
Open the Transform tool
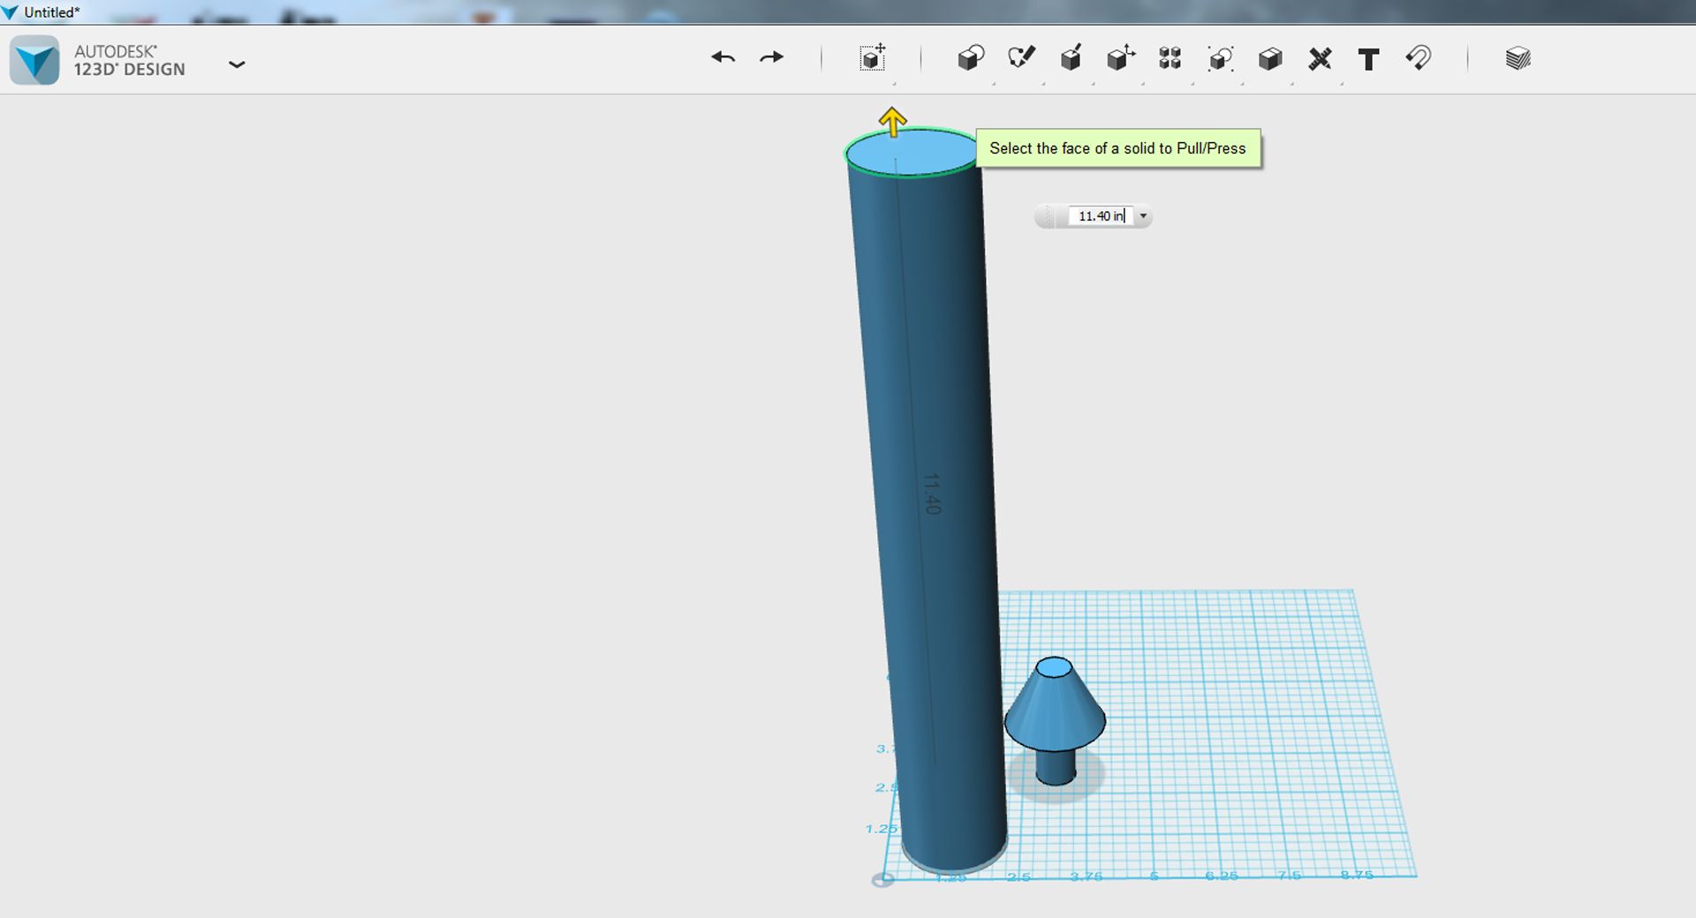(873, 58)
